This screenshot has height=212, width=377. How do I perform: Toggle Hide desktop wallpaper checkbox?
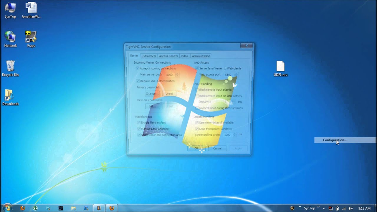pos(139,129)
